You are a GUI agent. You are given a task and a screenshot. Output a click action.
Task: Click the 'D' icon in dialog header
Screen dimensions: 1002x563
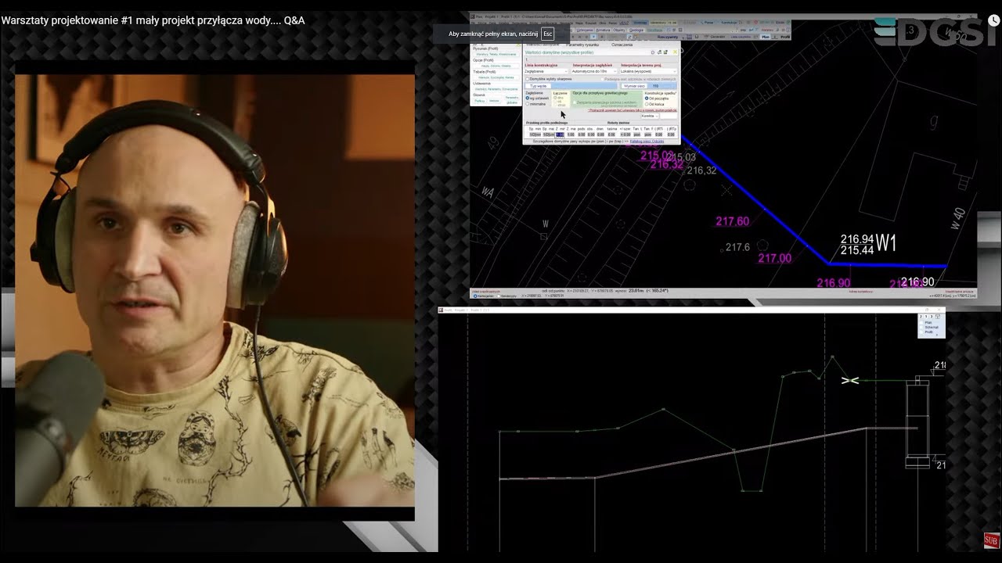pyautogui.click(x=653, y=52)
